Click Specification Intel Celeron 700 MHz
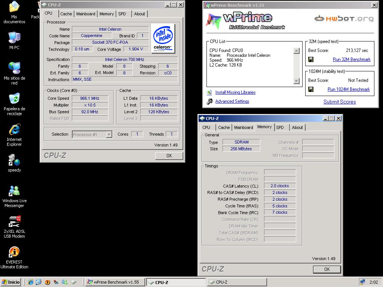The image size is (383, 287). [125, 59]
